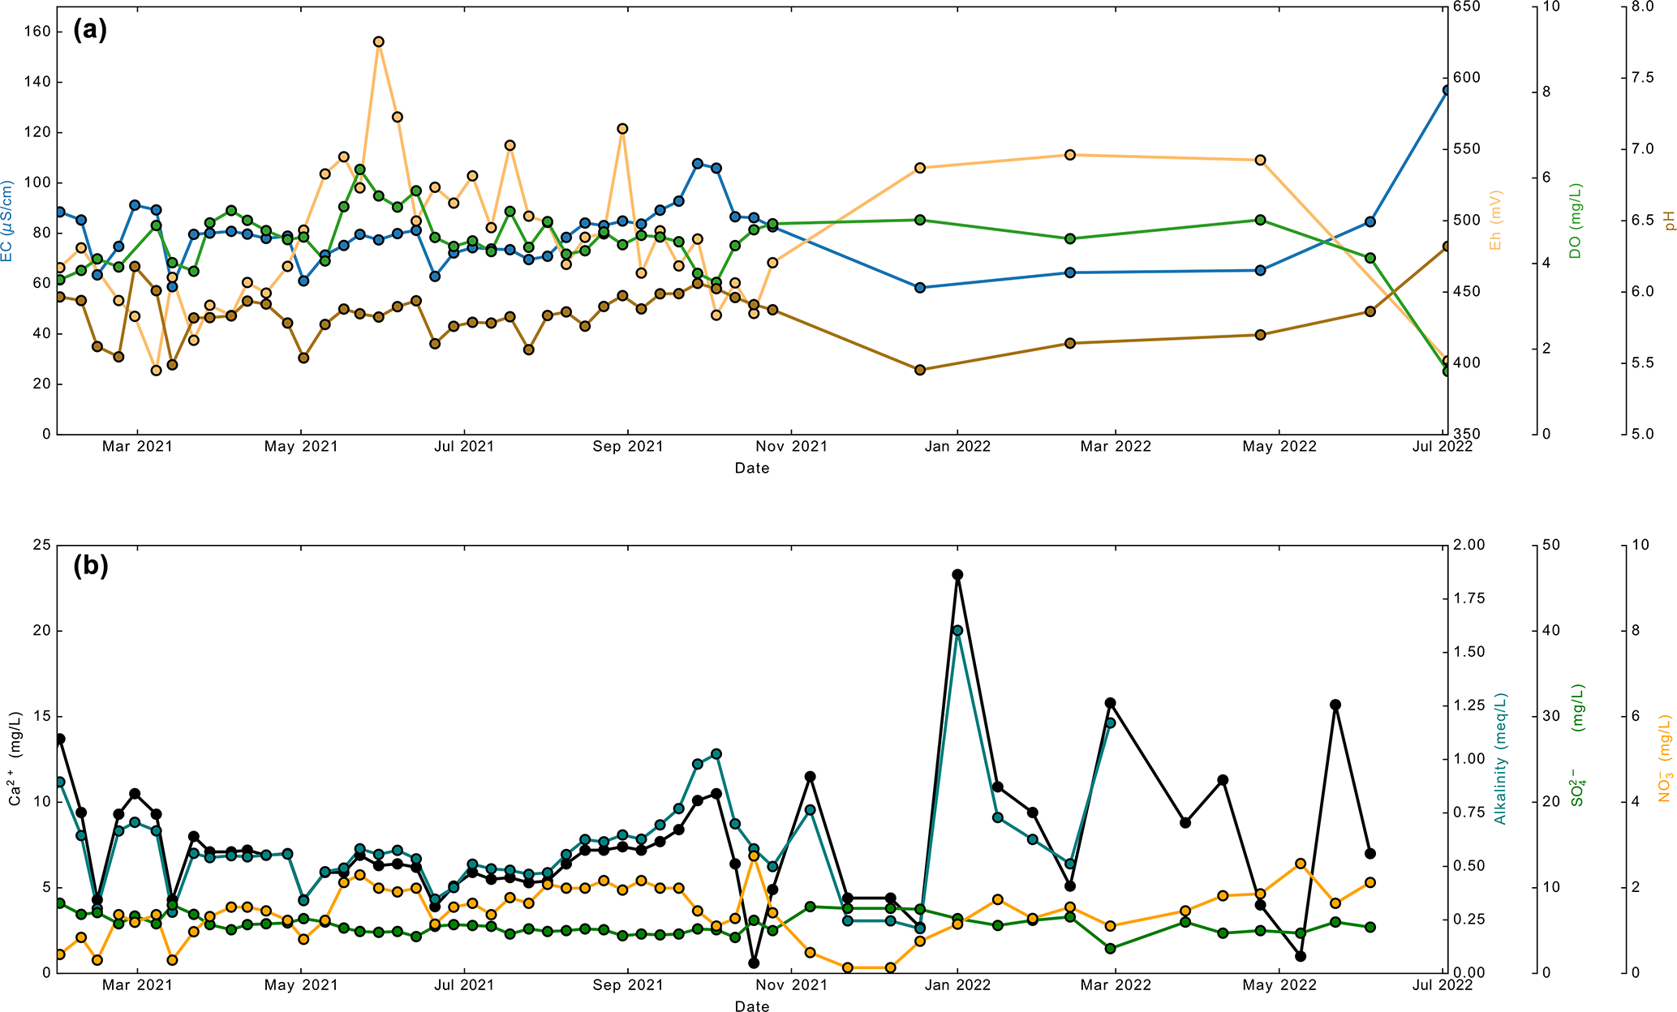Click the pH axis title
The height and width of the screenshot is (1012, 1677).
pos(1669,221)
